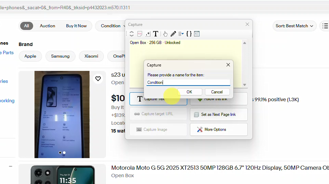Screen dimensions: 329x184
Task: Click the Motorola Moto G listing thumbnail
Action: [x=63, y=174]
